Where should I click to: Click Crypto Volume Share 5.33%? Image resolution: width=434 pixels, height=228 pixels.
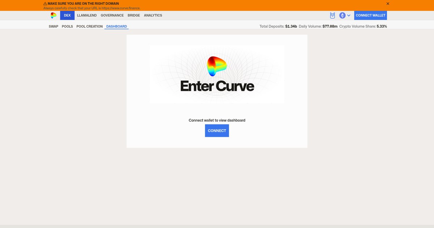pyautogui.click(x=382, y=26)
